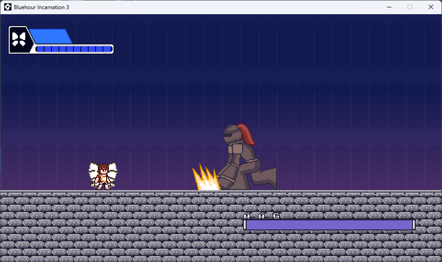
Task: Click the blue trapezoid gauge above health bar
Action: pos(51,36)
